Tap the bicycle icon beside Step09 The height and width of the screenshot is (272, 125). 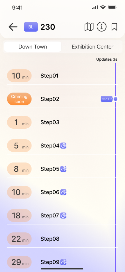[x=63, y=262]
